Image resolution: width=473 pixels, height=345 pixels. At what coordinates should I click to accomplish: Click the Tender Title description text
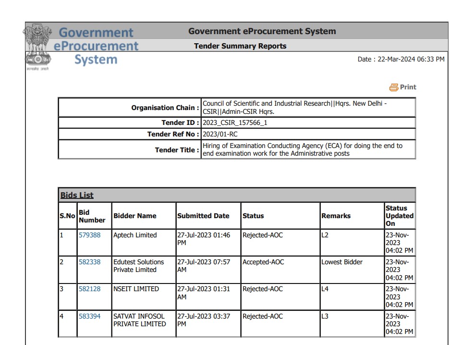[x=303, y=149]
